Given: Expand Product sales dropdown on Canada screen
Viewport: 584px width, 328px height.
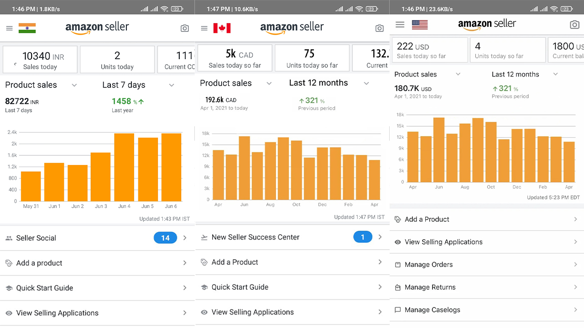Looking at the screenshot, I should click(269, 83).
